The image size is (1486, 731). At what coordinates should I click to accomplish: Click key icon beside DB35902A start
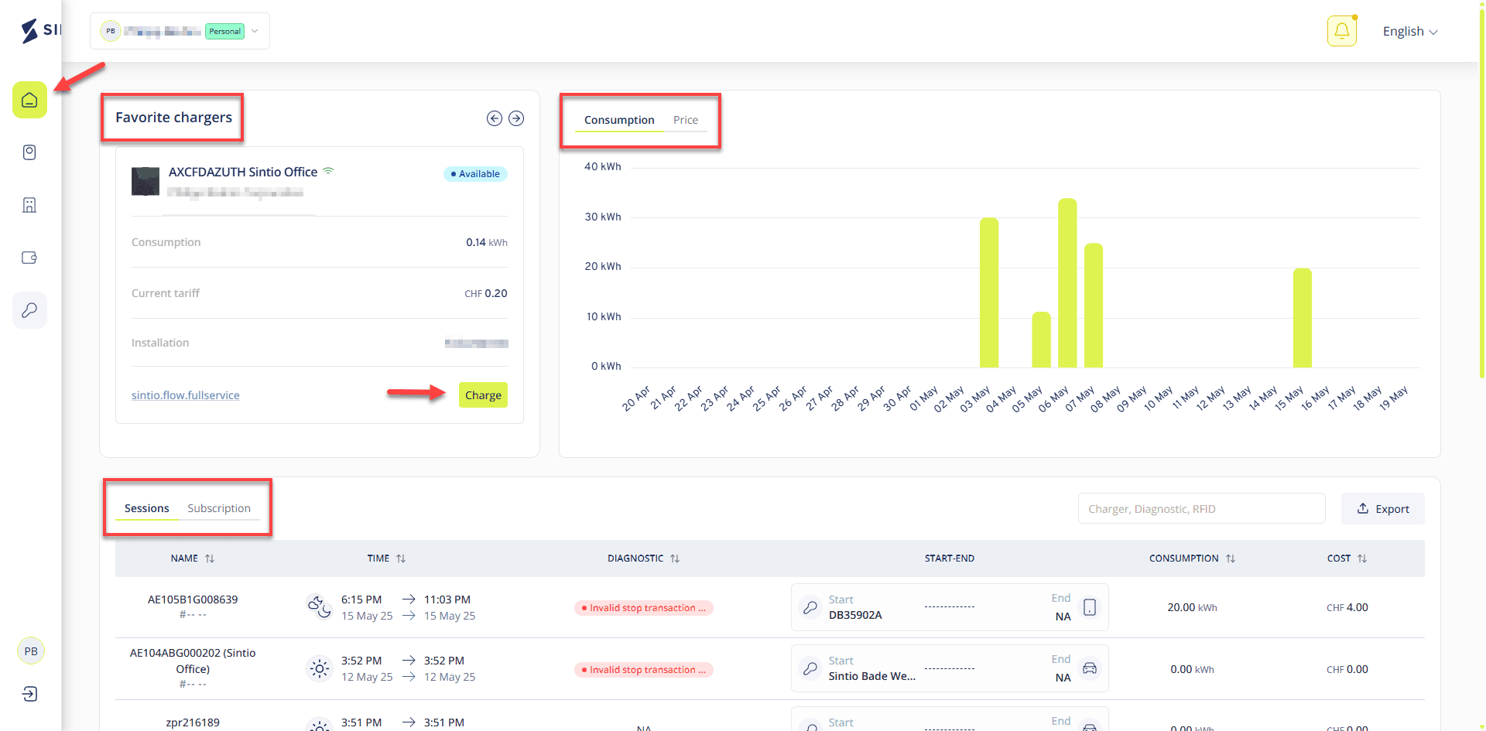pyautogui.click(x=810, y=607)
